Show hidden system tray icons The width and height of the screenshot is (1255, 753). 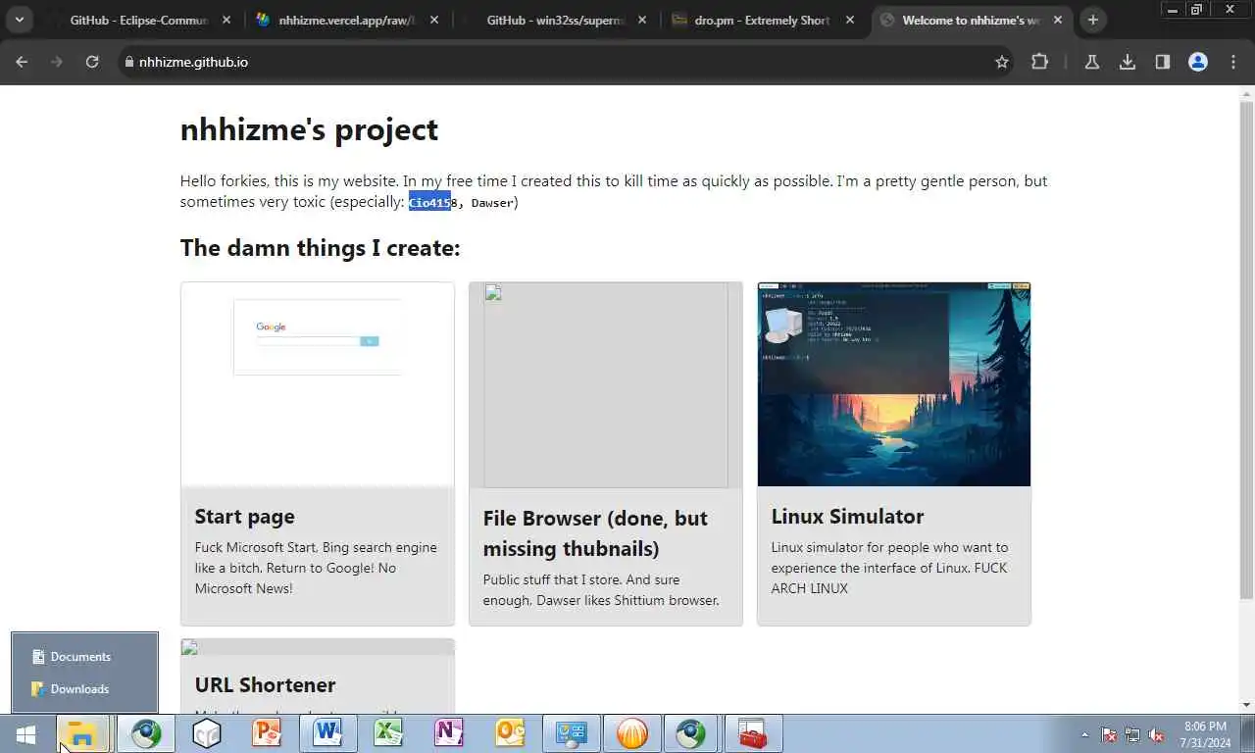point(1084,734)
